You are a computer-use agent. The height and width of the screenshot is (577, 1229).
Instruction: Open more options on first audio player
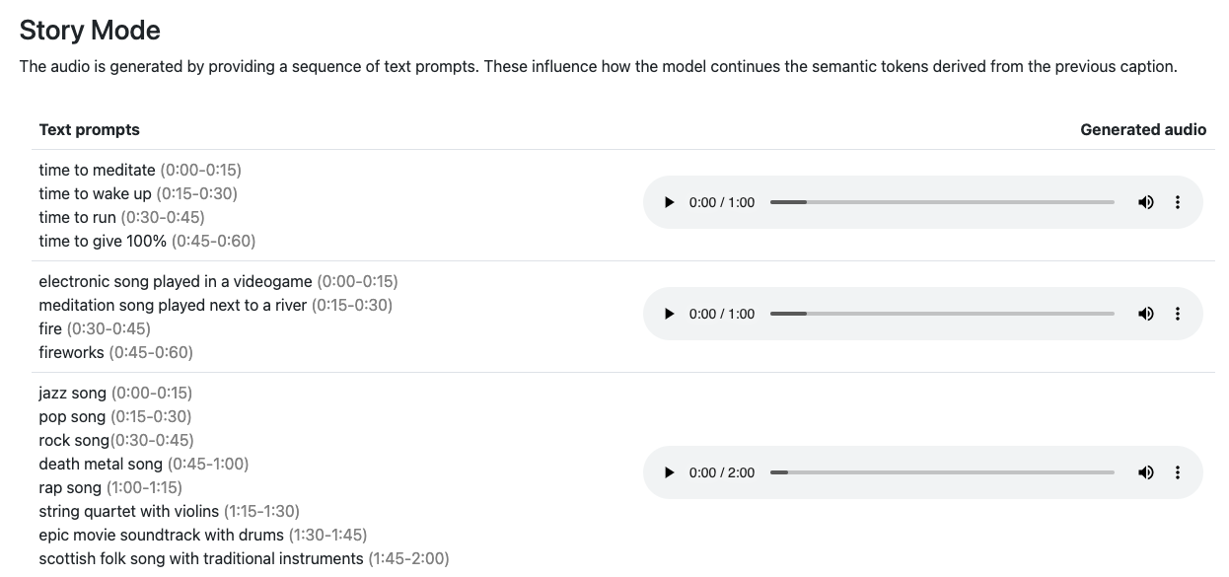point(1178,202)
